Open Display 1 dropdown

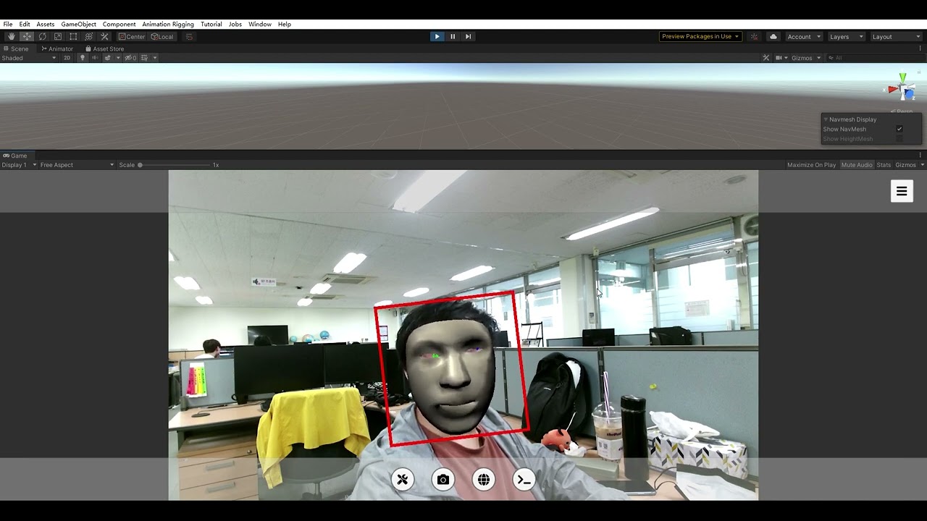coord(19,165)
